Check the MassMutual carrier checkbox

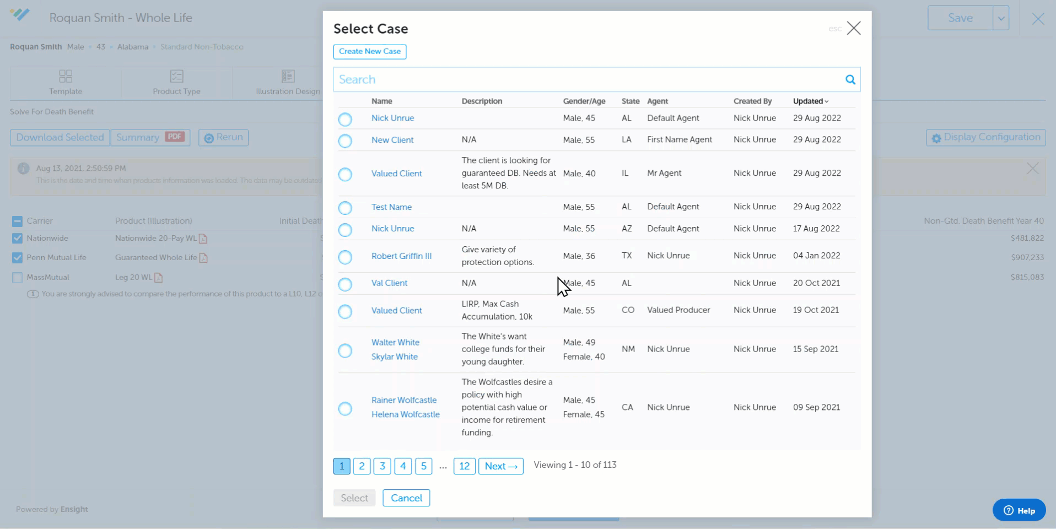[17, 277]
